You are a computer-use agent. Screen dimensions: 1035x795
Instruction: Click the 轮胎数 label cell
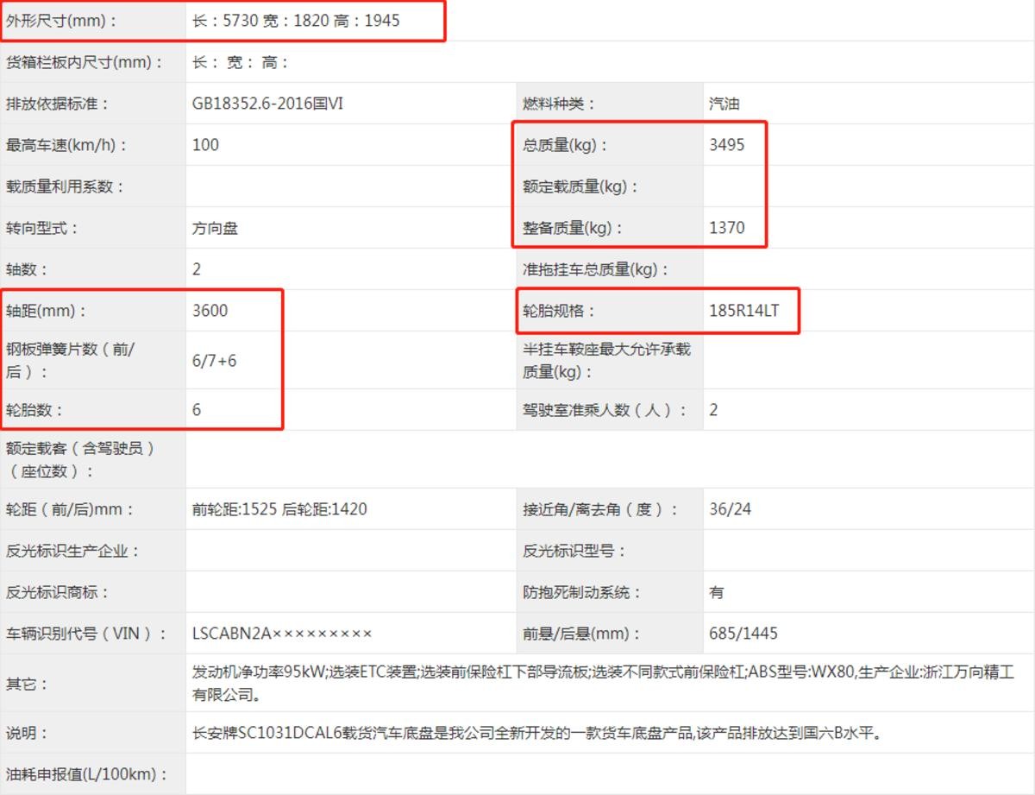point(35,410)
